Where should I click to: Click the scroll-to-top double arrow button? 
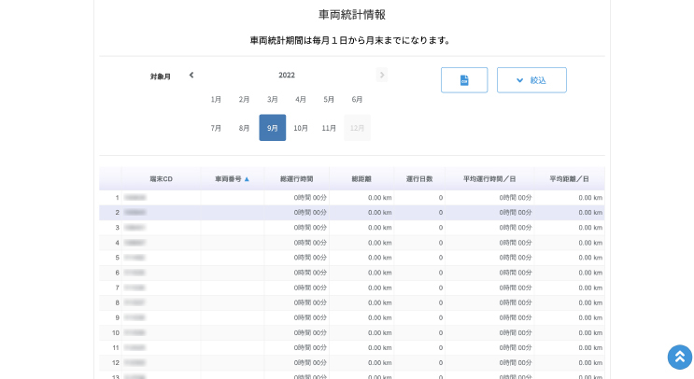679,357
